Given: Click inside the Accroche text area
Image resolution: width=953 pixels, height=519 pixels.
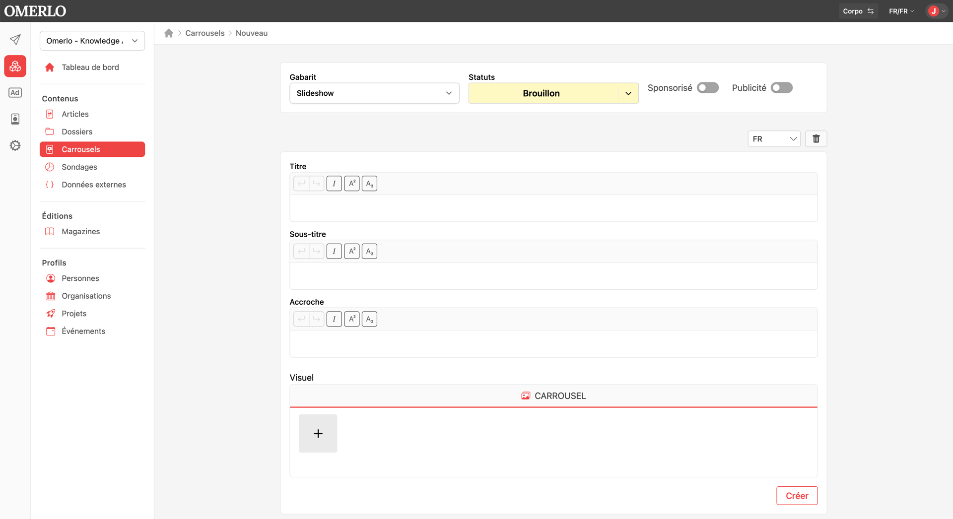Looking at the screenshot, I should tap(553, 343).
